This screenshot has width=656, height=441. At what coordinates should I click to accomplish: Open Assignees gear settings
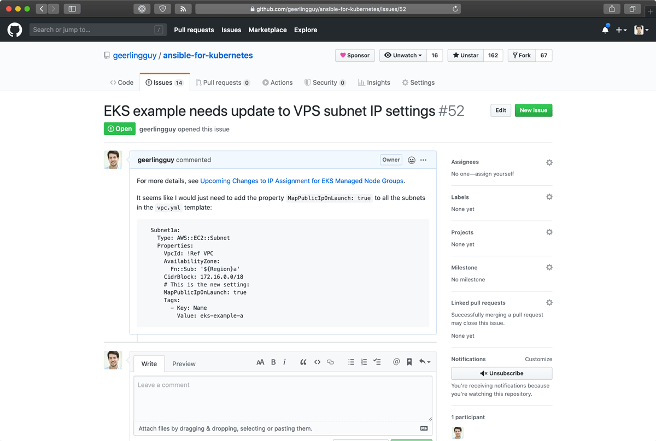coord(549,162)
